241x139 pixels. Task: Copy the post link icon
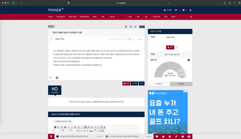[x=136, y=27]
